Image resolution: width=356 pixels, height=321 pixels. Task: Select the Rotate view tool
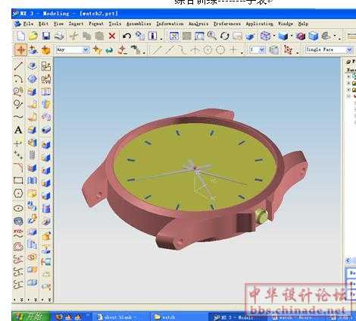[224, 36]
